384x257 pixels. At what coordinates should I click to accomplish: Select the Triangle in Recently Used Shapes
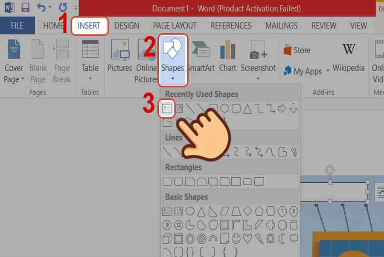247,109
